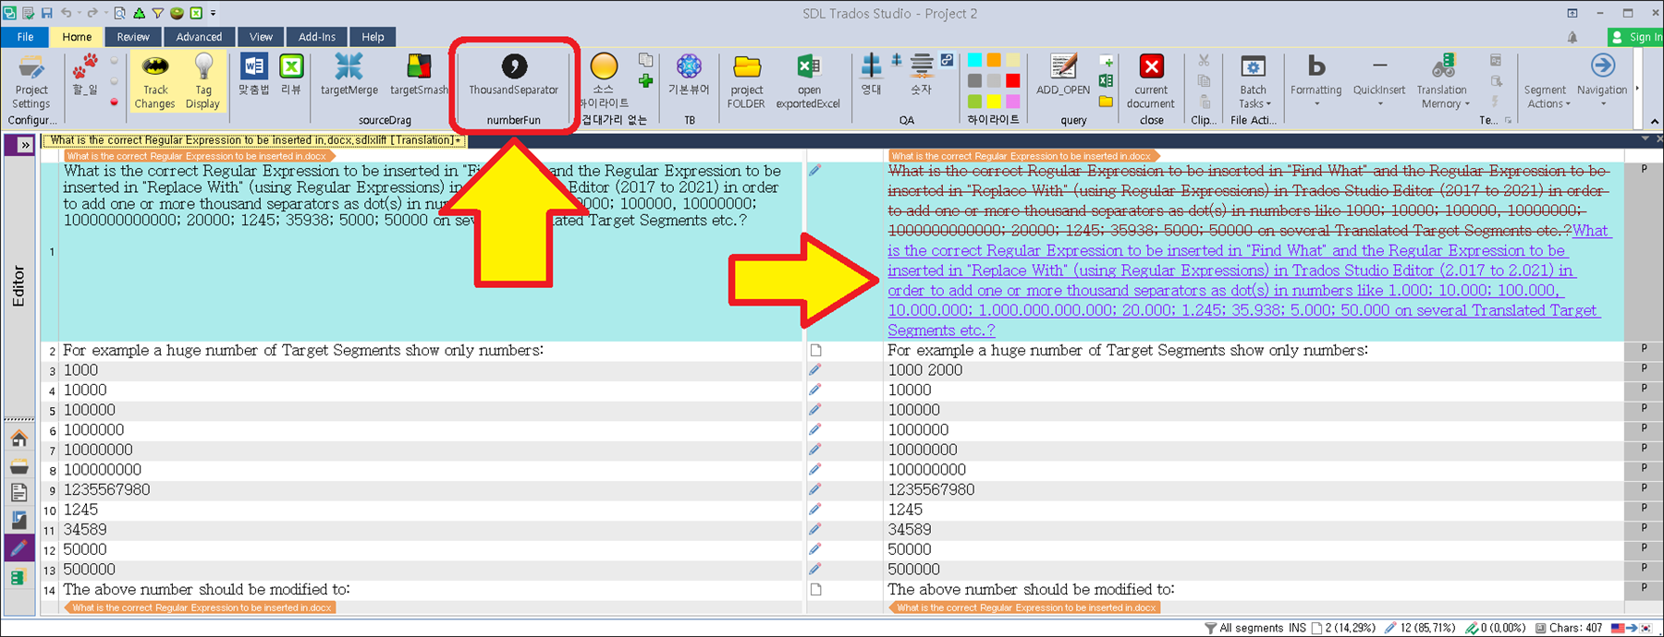Click the orange 소스 하이라이트 circle icon
1664x637 pixels.
[x=604, y=66]
